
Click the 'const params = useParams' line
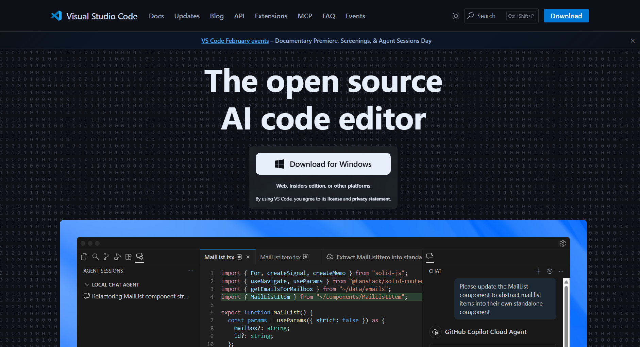tap(306, 320)
